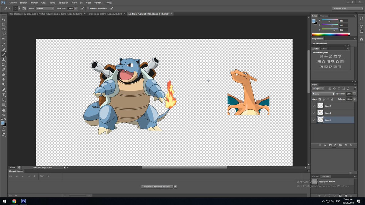Viewport: 365px width, 205px height.
Task: Open the Opacidad dropdown in options bar
Action: point(76,9)
